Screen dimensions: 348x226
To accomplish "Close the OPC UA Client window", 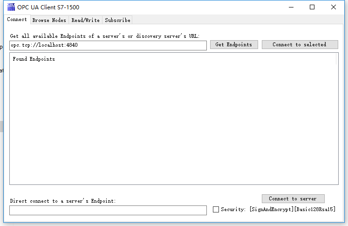I will (334, 7).
